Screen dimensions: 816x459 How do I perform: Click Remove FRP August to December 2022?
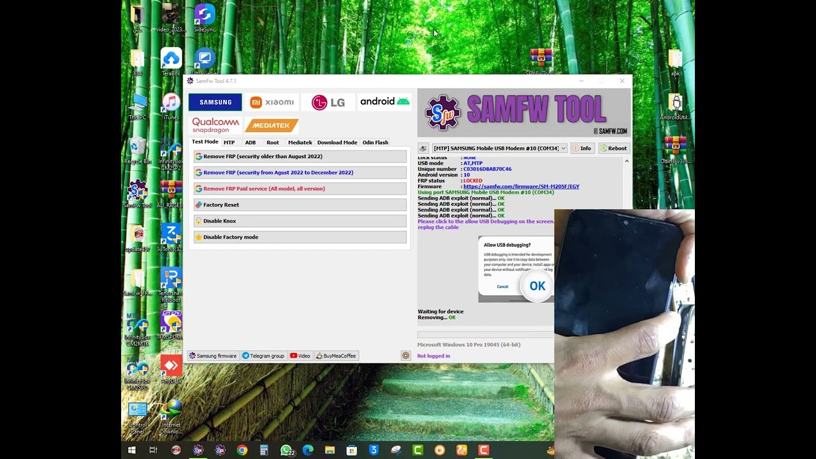tap(300, 172)
